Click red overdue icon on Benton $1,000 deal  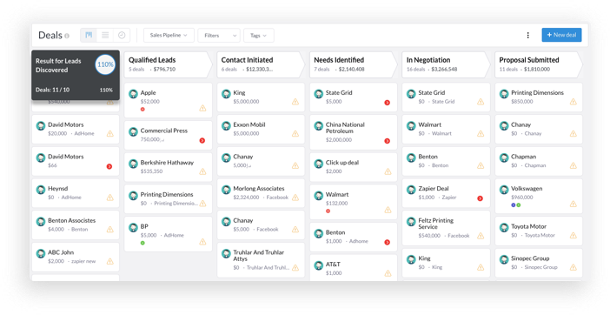click(x=387, y=242)
